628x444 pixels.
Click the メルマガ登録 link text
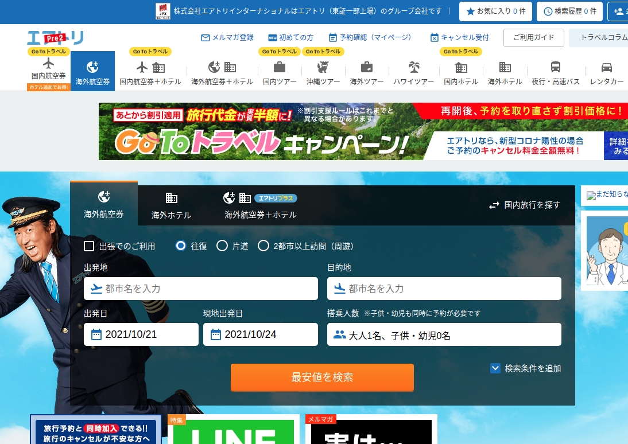(232, 38)
